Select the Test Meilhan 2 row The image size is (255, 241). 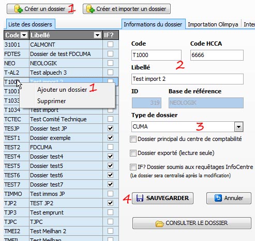(x=61, y=231)
